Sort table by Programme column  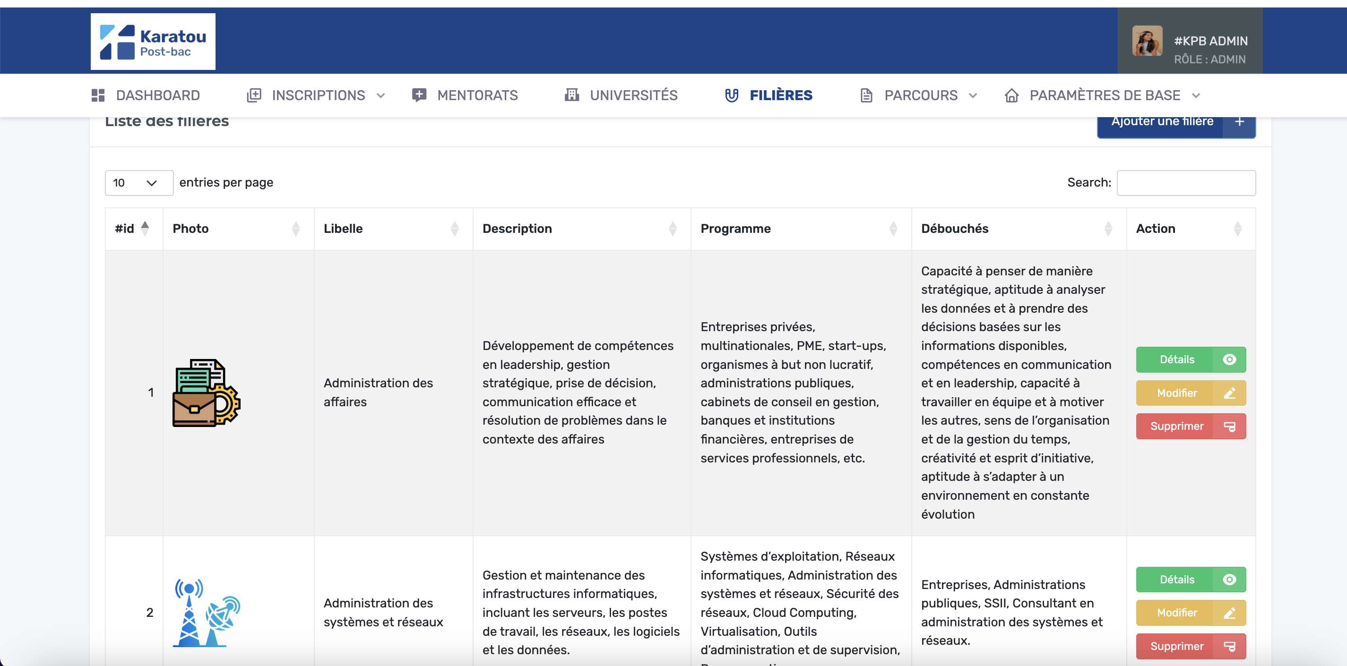(x=801, y=229)
